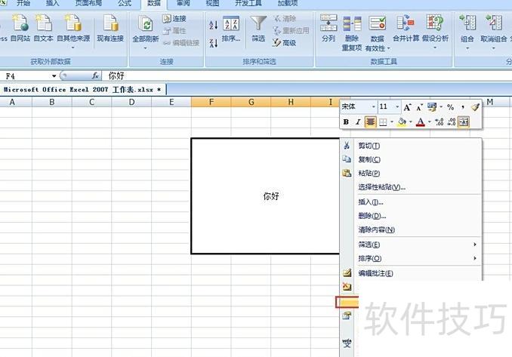The width and height of the screenshot is (512, 357).
Task: Select the merged cell containing 你好
Action: 265,195
